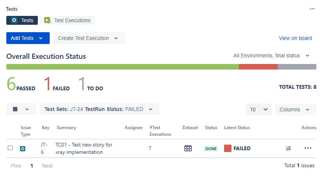
Task: Click the dataset table grid icon
Action: 188,148
